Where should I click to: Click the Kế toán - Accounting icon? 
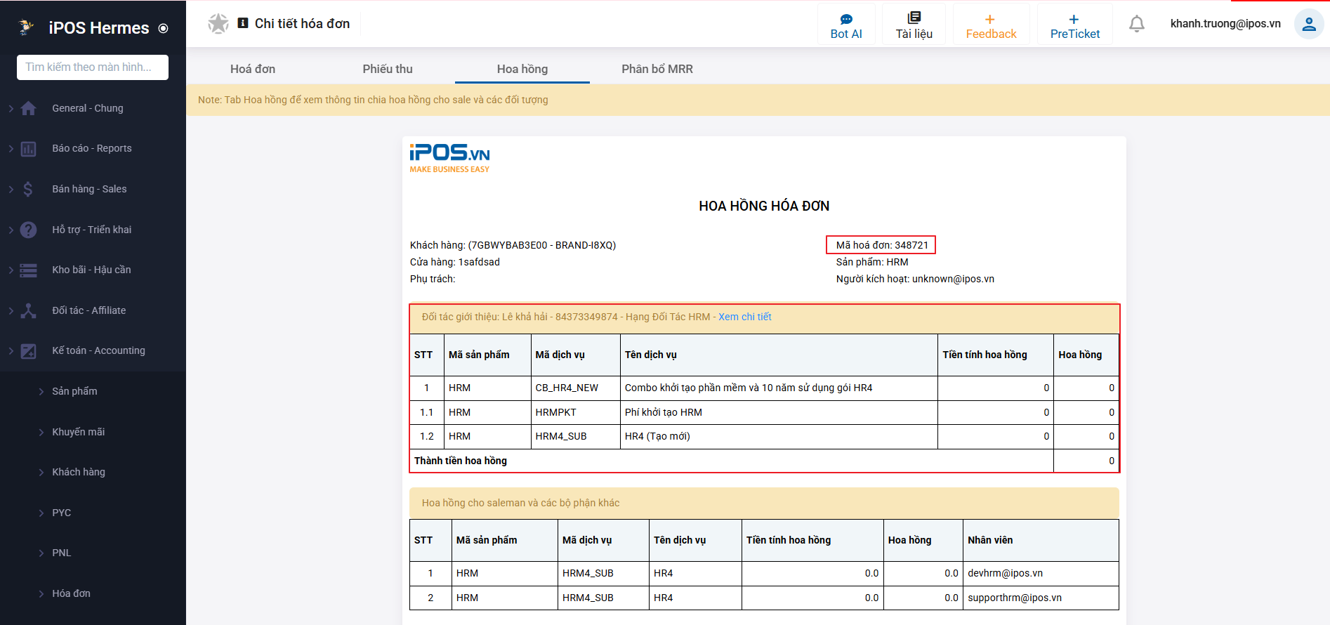tap(29, 351)
